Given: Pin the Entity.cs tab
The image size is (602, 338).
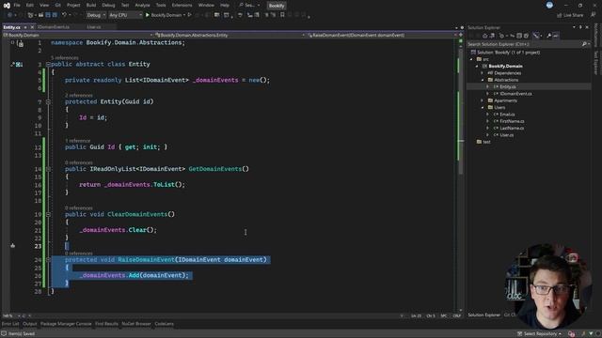Looking at the screenshot, I should pos(25,27).
